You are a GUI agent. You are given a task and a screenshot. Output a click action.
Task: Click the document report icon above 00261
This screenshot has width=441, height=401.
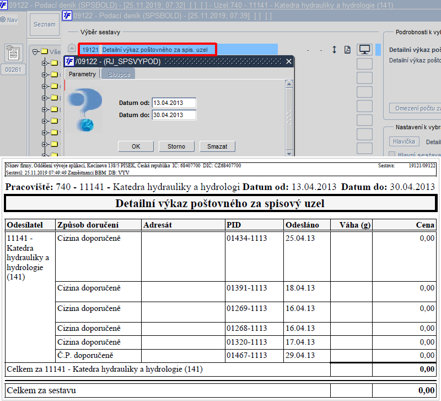[x=13, y=53]
